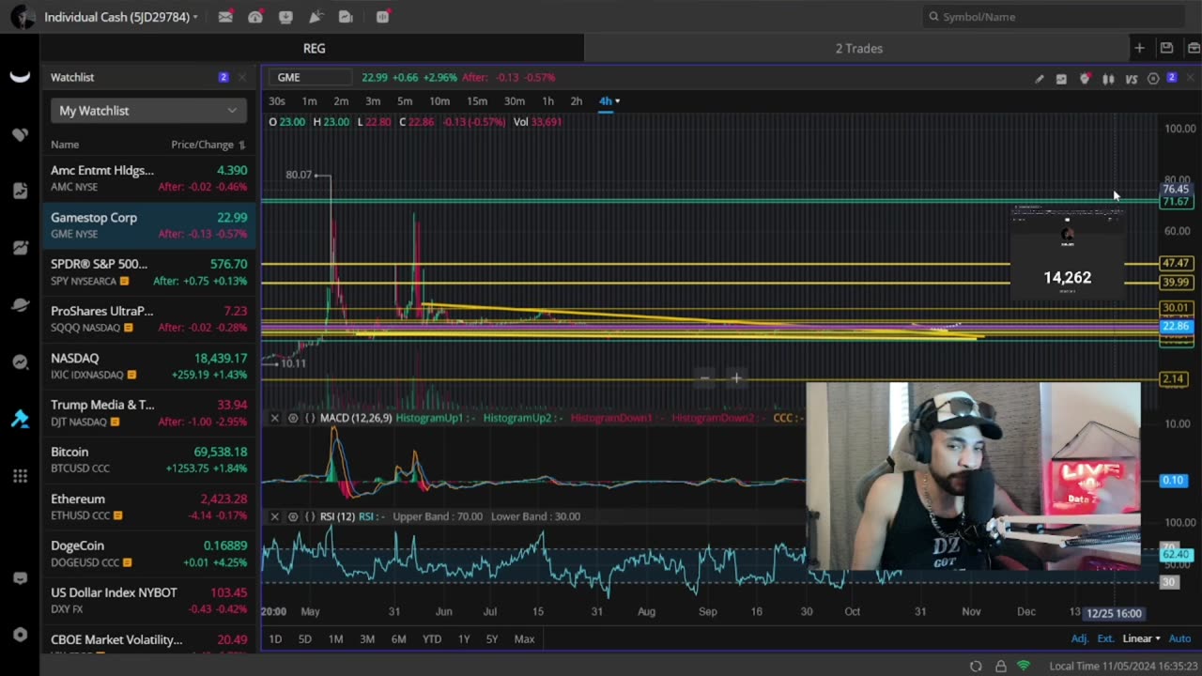Open the hexagon chart settings icon

(1153, 79)
